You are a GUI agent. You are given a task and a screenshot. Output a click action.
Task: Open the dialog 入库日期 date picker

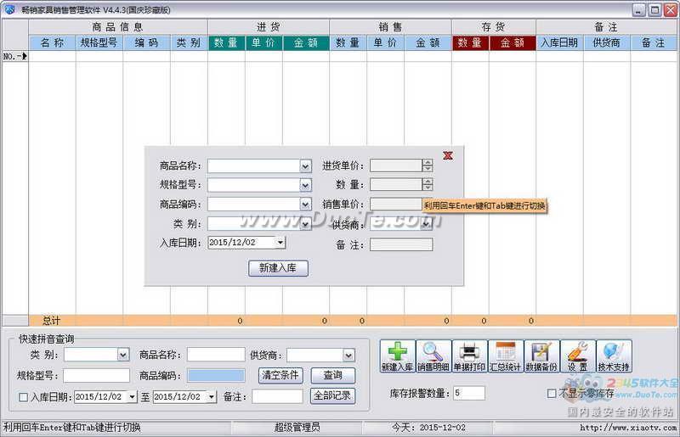point(280,243)
